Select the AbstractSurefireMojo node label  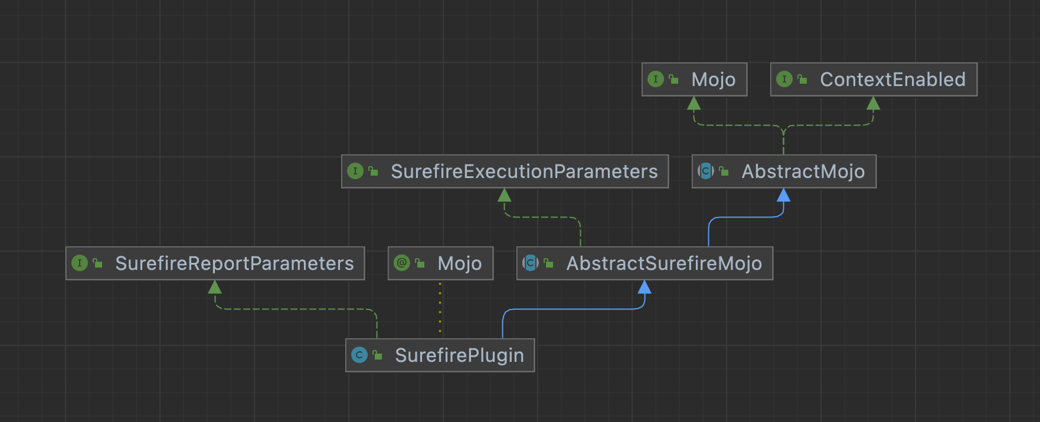664,263
